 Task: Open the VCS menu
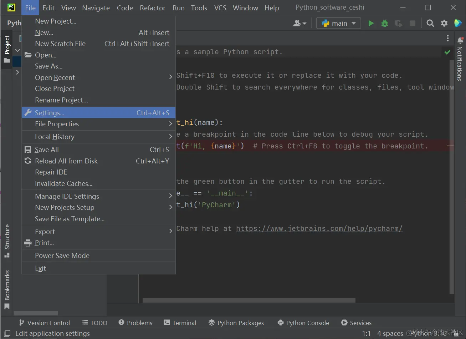click(x=220, y=8)
